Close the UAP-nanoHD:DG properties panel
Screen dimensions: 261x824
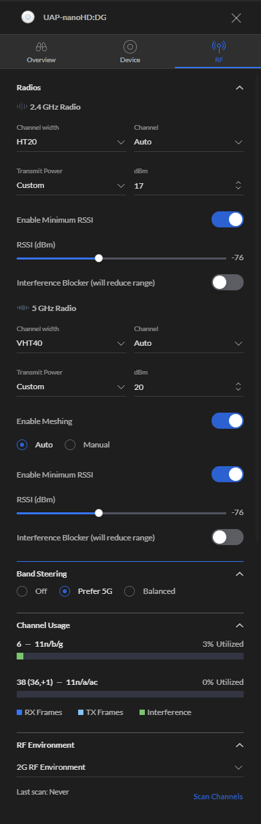tap(236, 18)
